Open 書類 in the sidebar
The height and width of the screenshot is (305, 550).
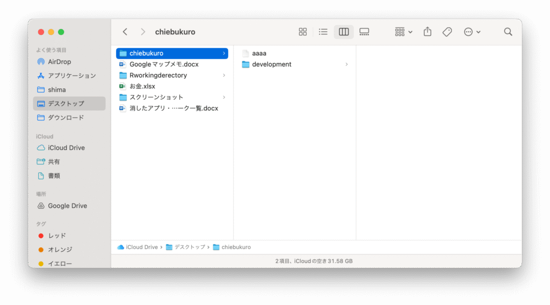69,176
